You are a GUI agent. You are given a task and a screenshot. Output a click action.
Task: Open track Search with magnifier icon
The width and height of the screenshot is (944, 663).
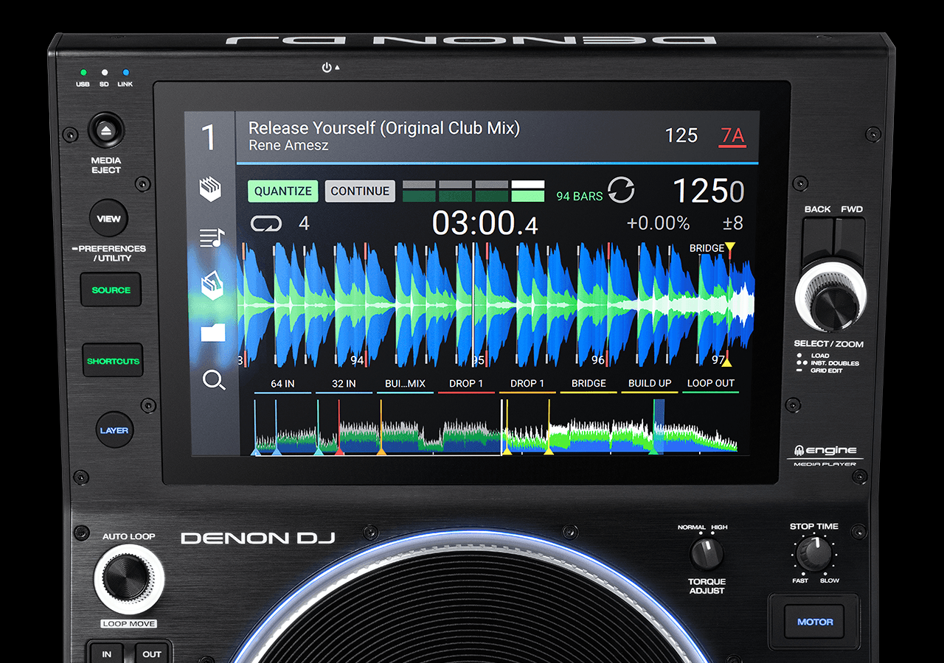(x=214, y=381)
